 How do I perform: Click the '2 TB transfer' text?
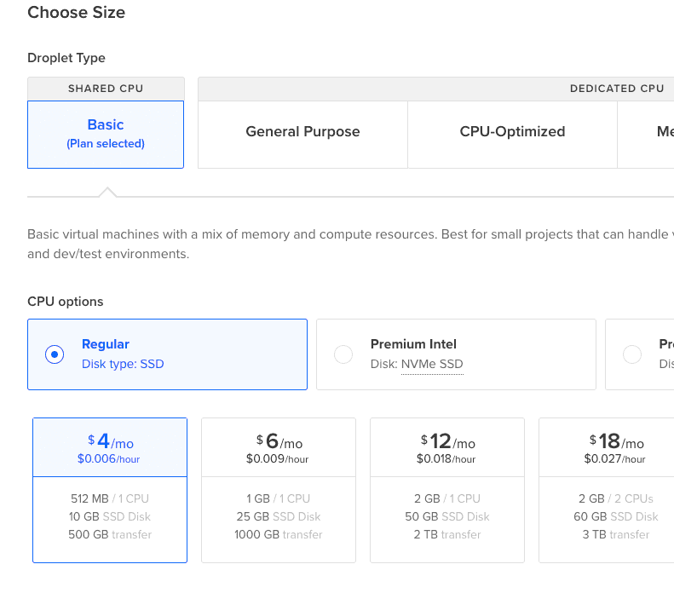point(447,534)
